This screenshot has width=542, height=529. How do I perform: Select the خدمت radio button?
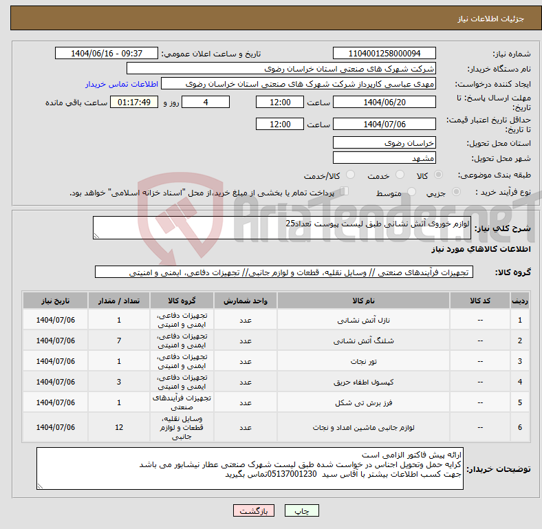(400, 175)
